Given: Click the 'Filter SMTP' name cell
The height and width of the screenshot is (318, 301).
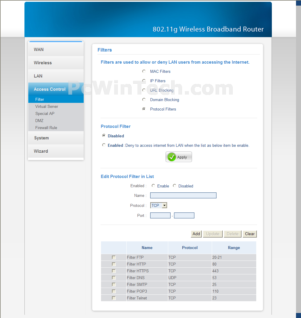Looking at the screenshot, I should tap(147, 284).
